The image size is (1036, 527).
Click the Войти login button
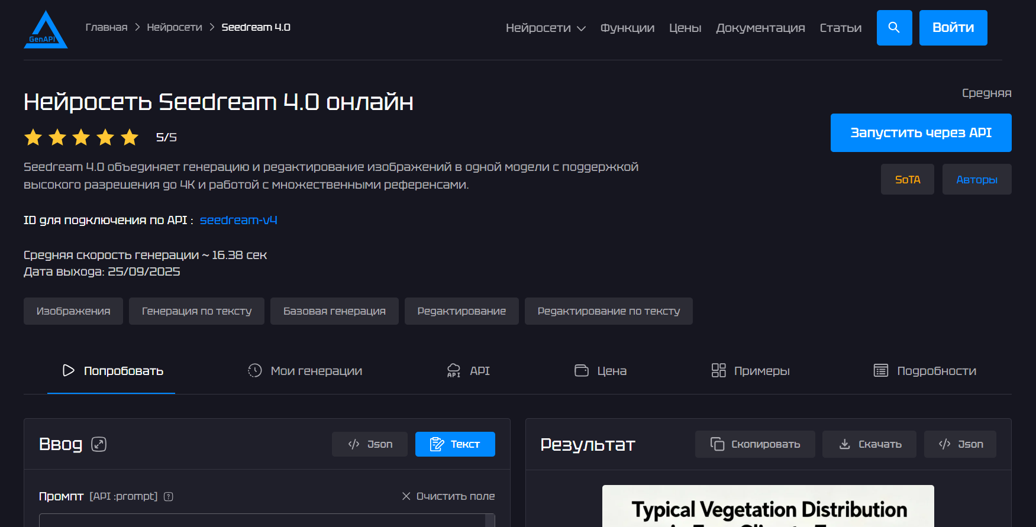point(953,28)
